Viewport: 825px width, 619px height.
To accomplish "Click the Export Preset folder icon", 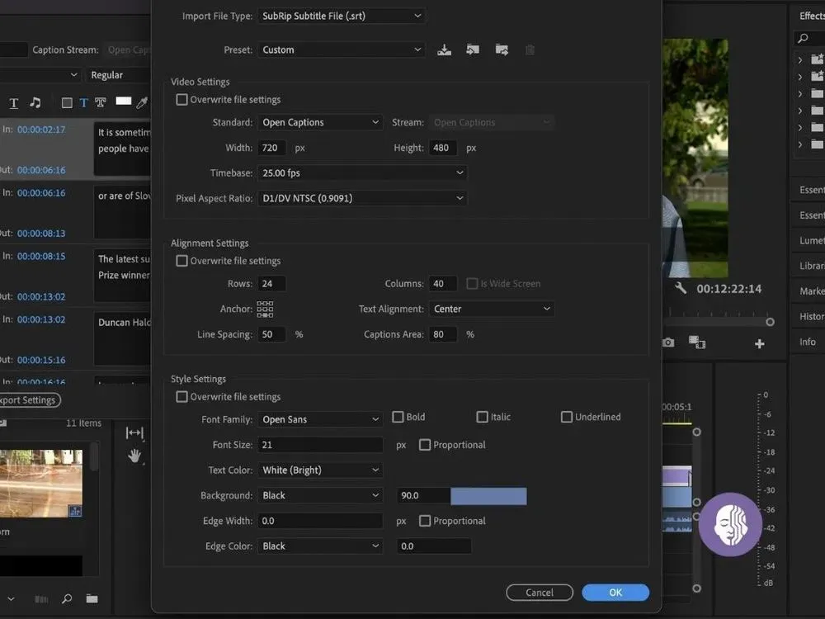I will (502, 50).
